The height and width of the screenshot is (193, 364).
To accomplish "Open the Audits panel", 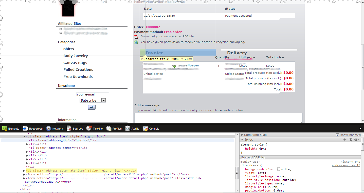I will 132,129.
